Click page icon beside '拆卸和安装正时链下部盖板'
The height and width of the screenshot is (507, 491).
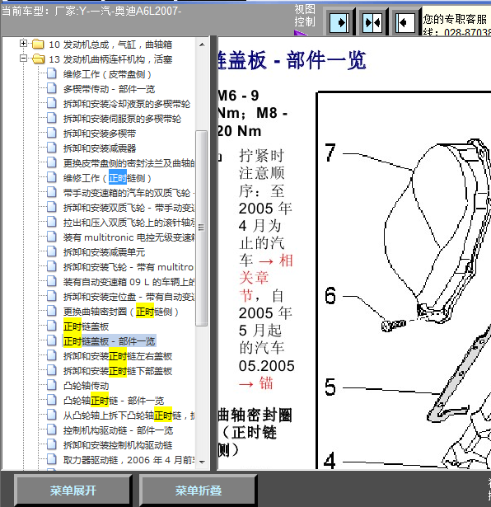[x=52, y=370]
